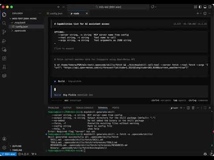The width and height of the screenshot is (214, 160).
Task: Open the Extensions view
Action: (x=4, y=58)
